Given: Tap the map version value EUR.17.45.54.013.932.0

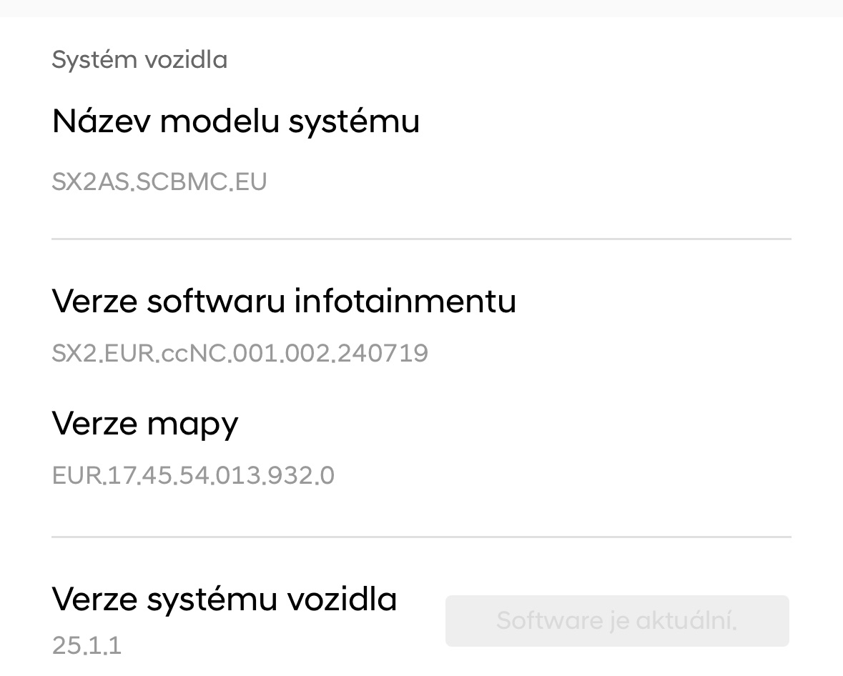Looking at the screenshot, I should tap(193, 475).
